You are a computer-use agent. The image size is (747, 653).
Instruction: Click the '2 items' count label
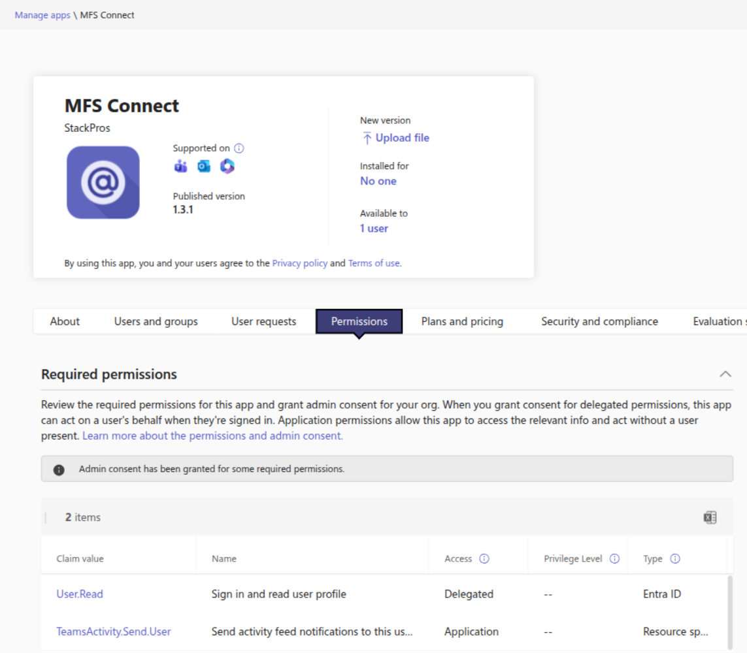pos(83,517)
